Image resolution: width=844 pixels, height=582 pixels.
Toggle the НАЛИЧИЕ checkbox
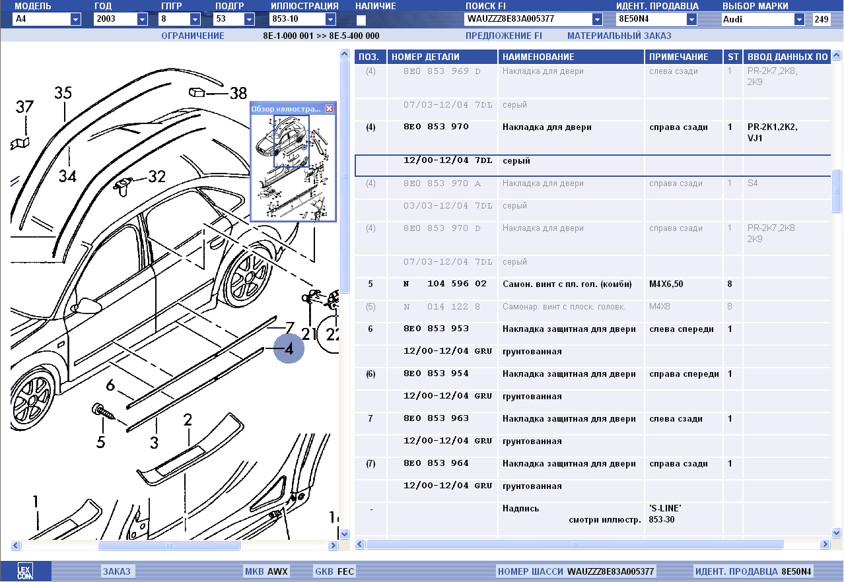tap(361, 20)
